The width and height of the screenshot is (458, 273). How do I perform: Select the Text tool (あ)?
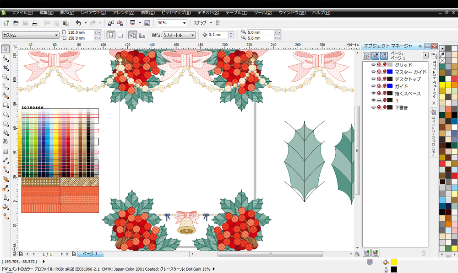click(x=5, y=142)
